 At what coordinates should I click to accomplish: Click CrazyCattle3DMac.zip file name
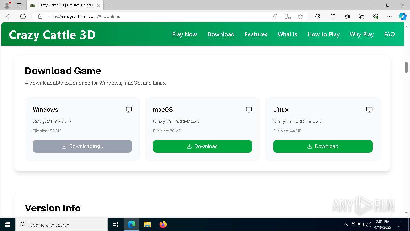tap(177, 121)
